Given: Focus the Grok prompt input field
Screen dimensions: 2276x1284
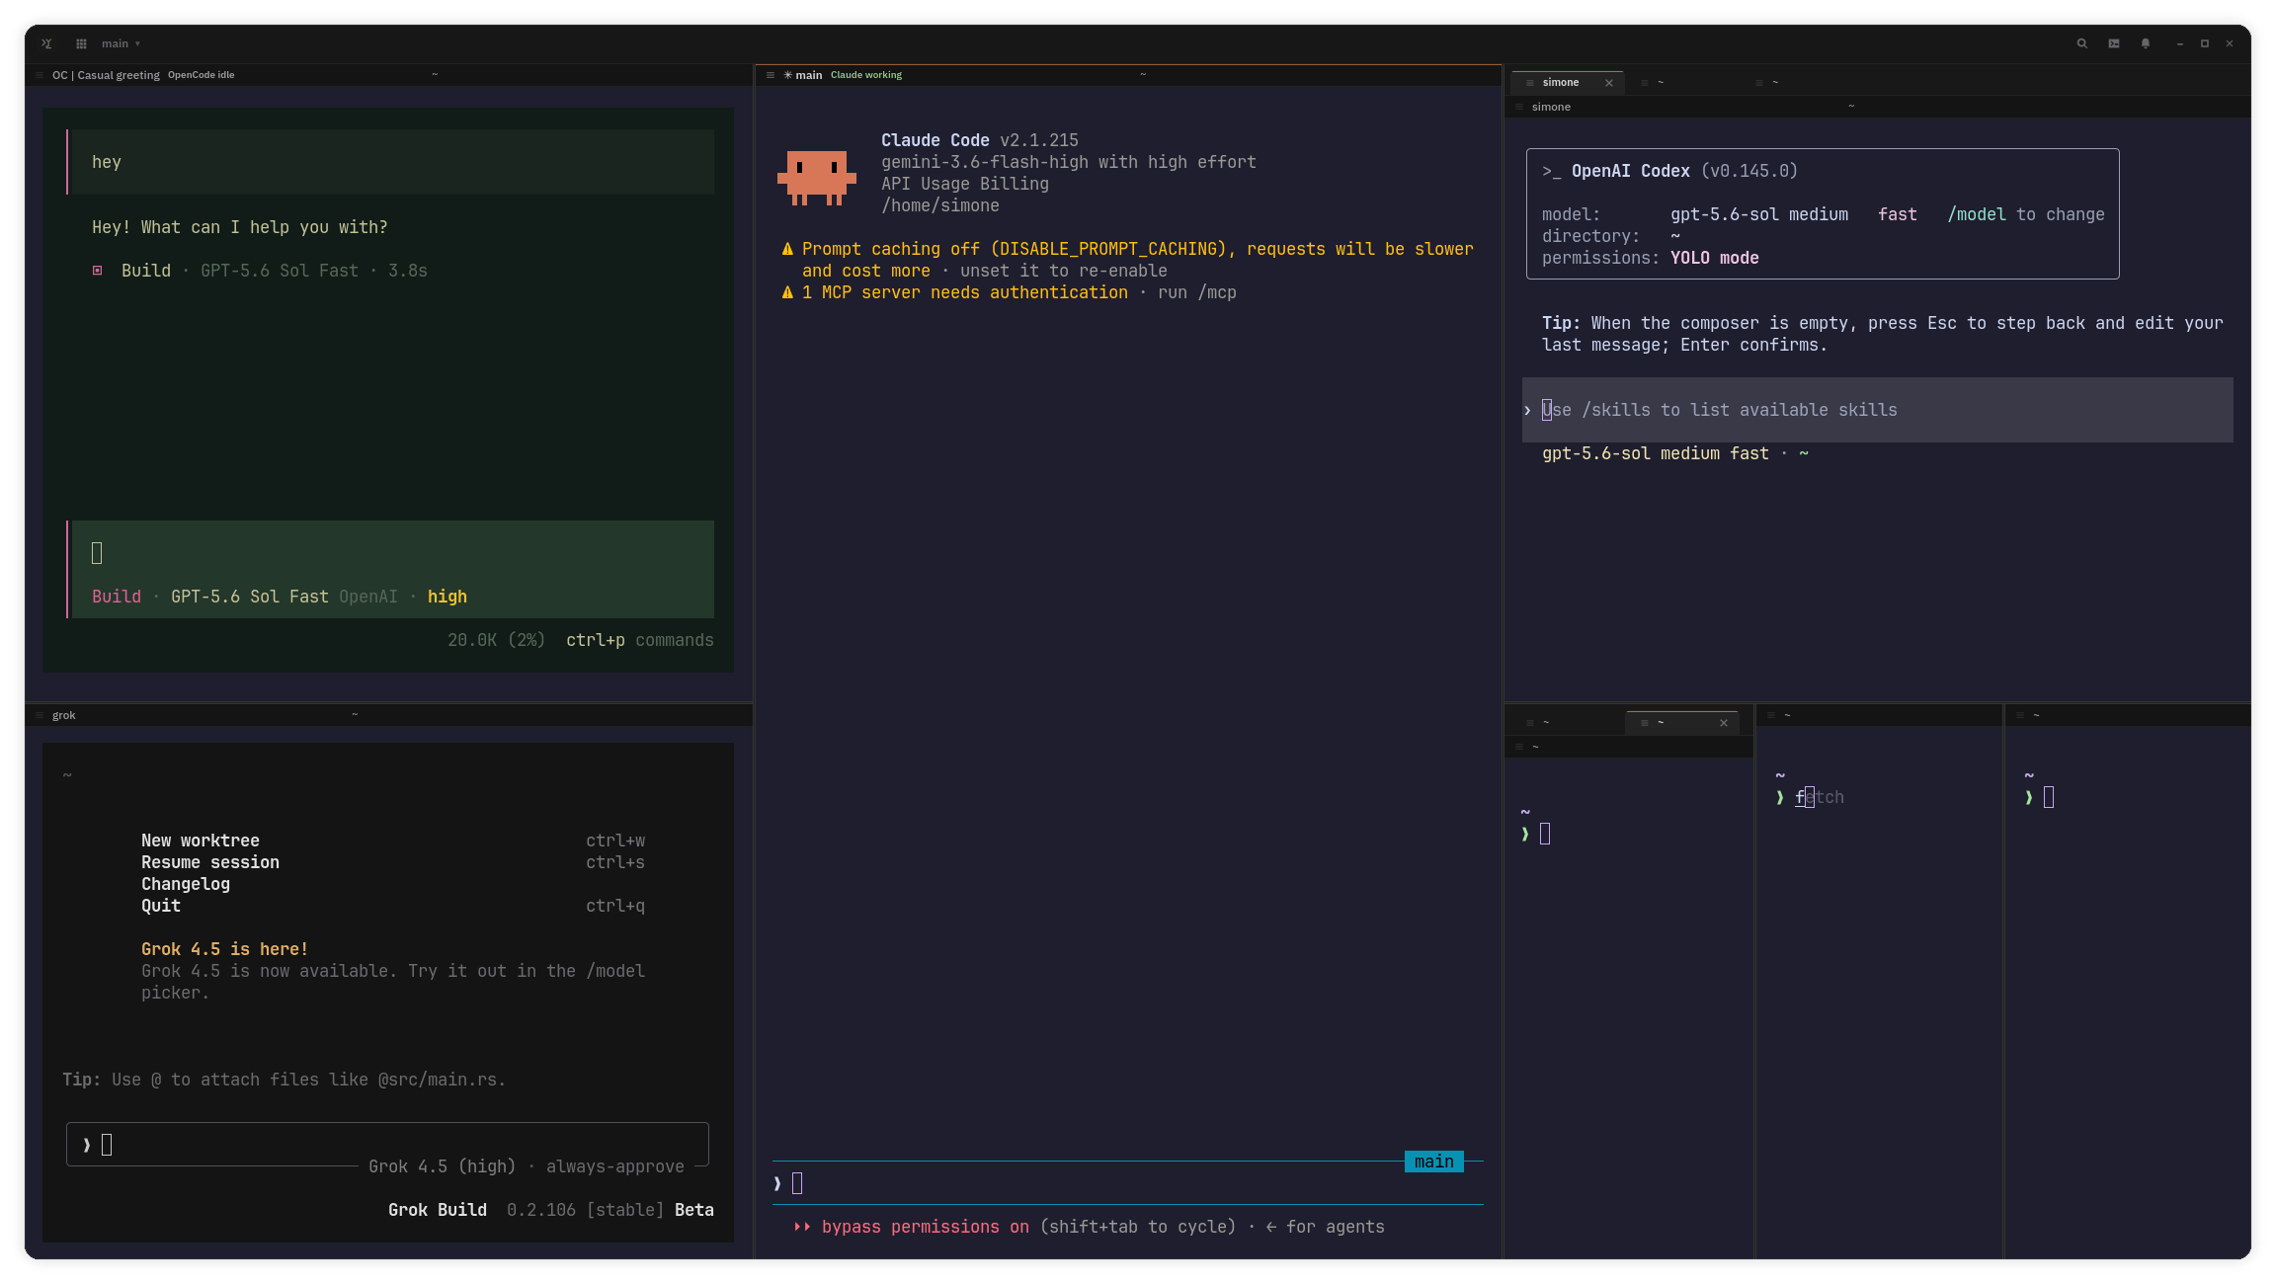Looking at the screenshot, I should (x=387, y=1145).
